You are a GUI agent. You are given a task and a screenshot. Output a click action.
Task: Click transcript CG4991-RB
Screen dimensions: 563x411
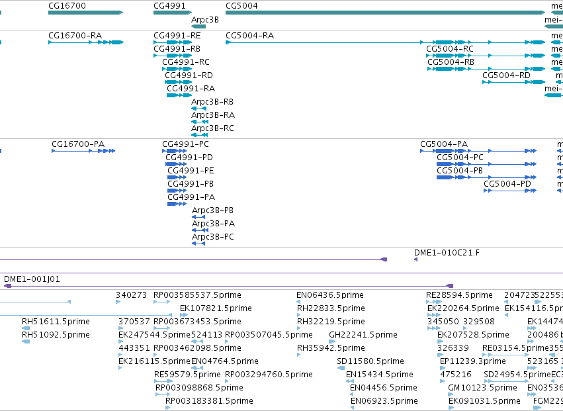pyautogui.click(x=173, y=56)
